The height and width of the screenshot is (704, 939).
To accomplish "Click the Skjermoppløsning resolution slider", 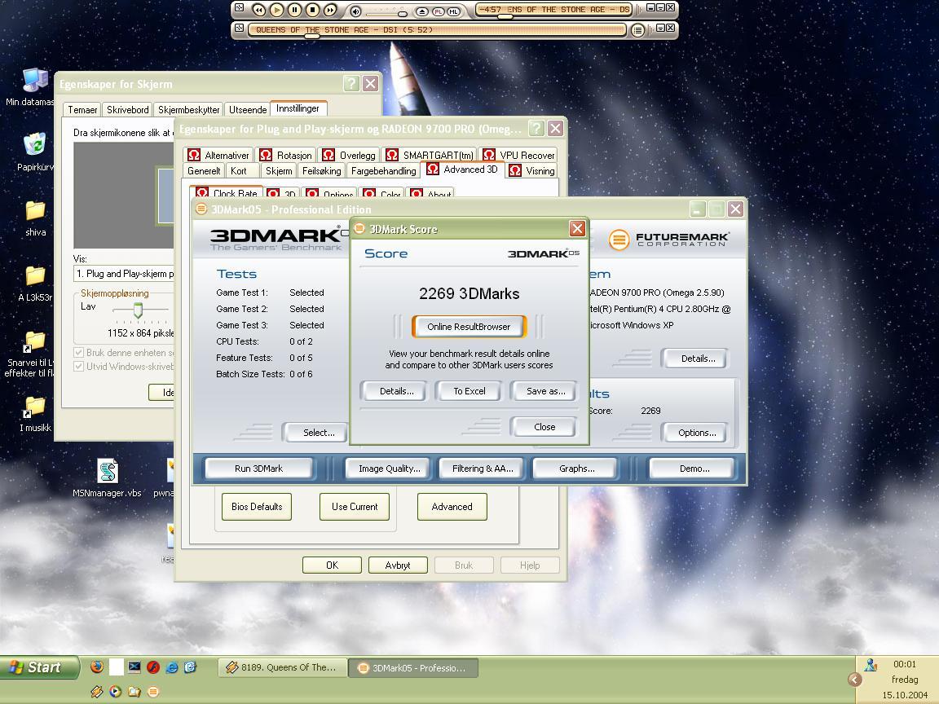I will (138, 310).
